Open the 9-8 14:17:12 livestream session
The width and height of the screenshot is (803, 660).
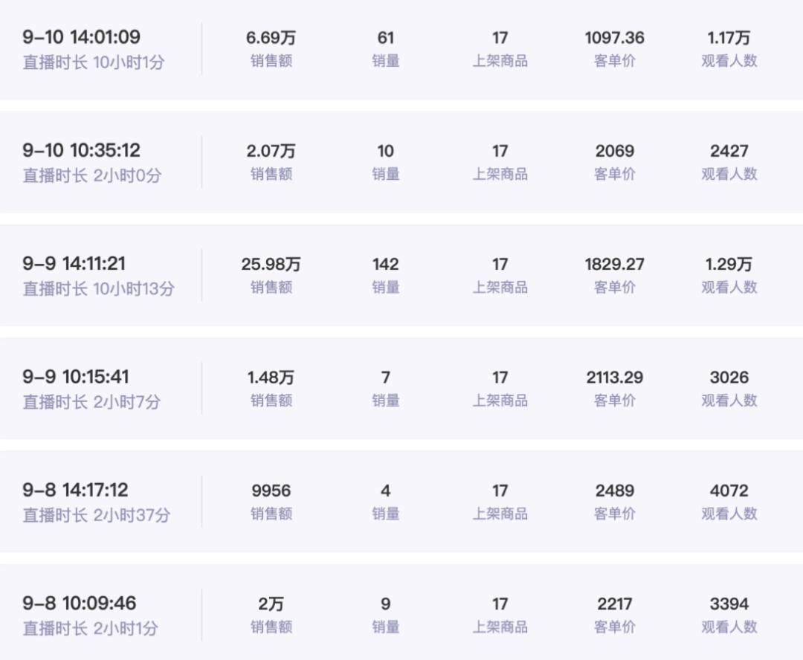point(75,491)
